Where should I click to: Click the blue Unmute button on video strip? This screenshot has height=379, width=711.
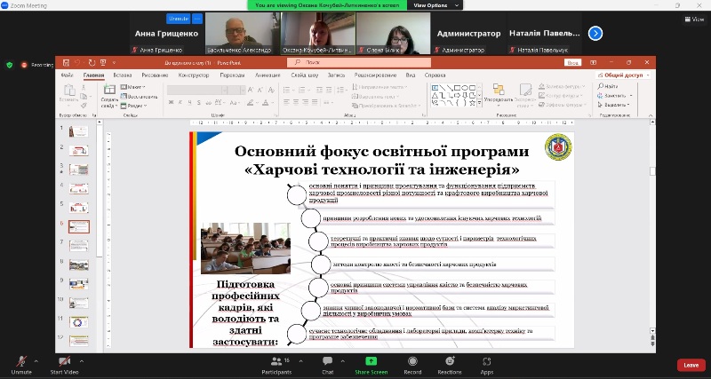coord(179,18)
